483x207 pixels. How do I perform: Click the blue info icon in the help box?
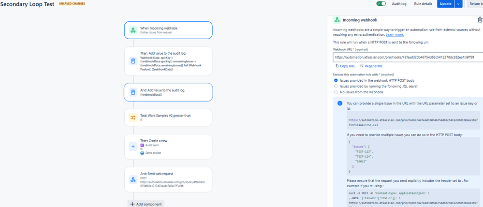340,103
